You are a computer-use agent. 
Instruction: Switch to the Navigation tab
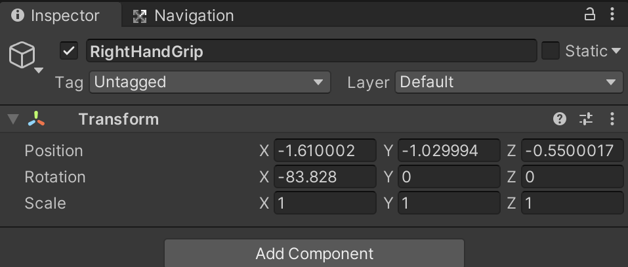(x=183, y=15)
